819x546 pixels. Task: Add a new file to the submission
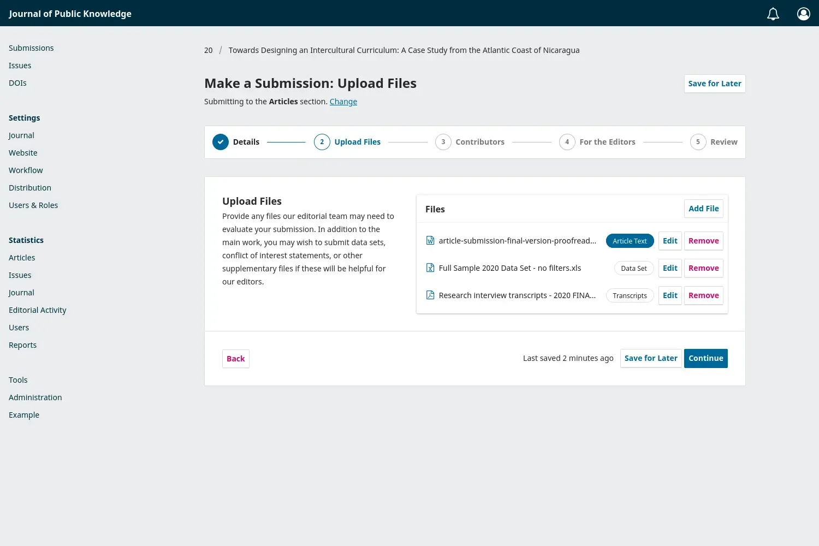point(703,209)
